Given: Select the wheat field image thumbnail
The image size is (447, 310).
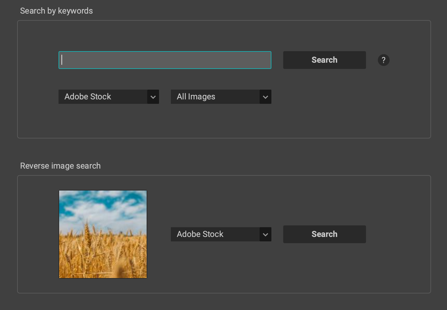Looking at the screenshot, I should coord(103,234).
